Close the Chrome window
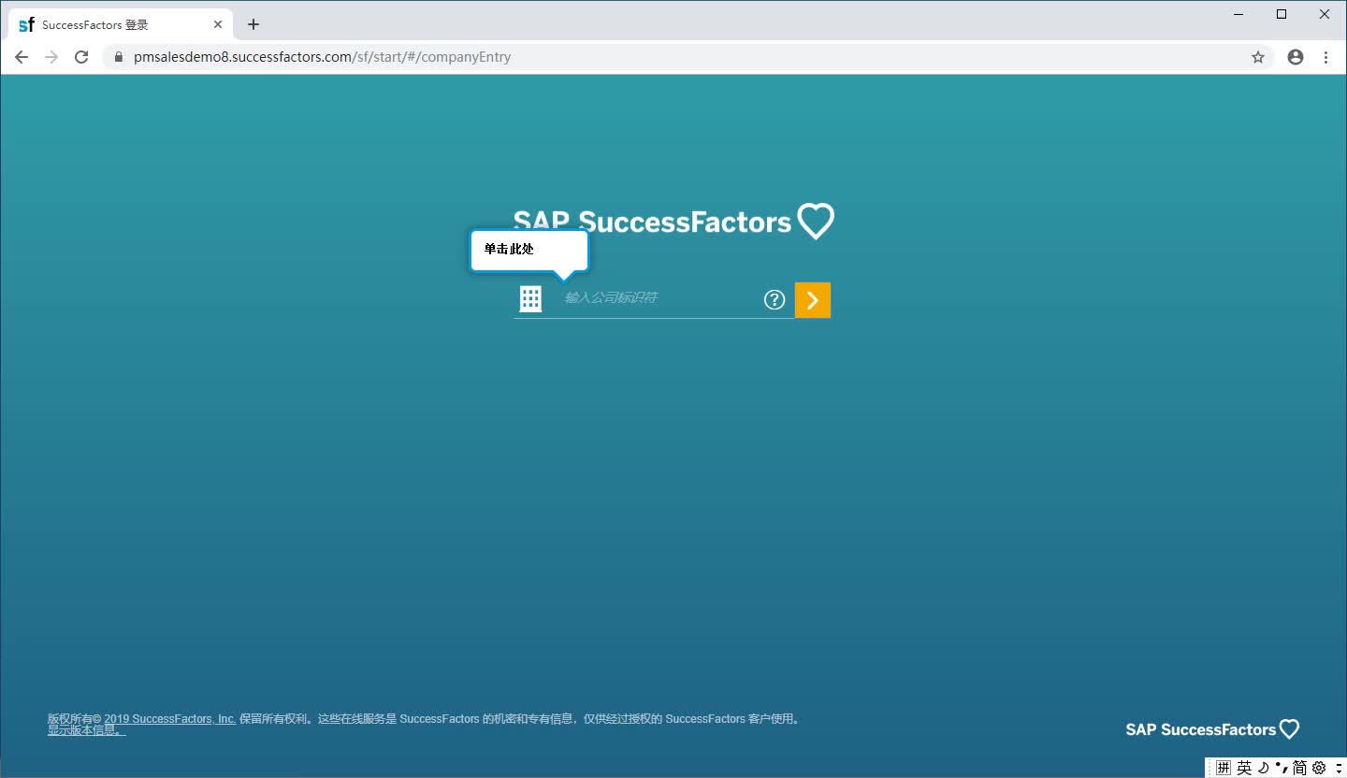The height and width of the screenshot is (778, 1347). [1325, 14]
